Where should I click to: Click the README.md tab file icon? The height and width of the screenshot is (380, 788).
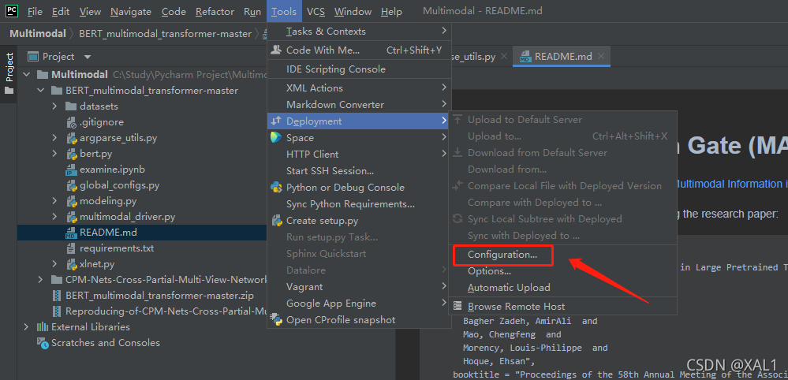[x=525, y=56]
